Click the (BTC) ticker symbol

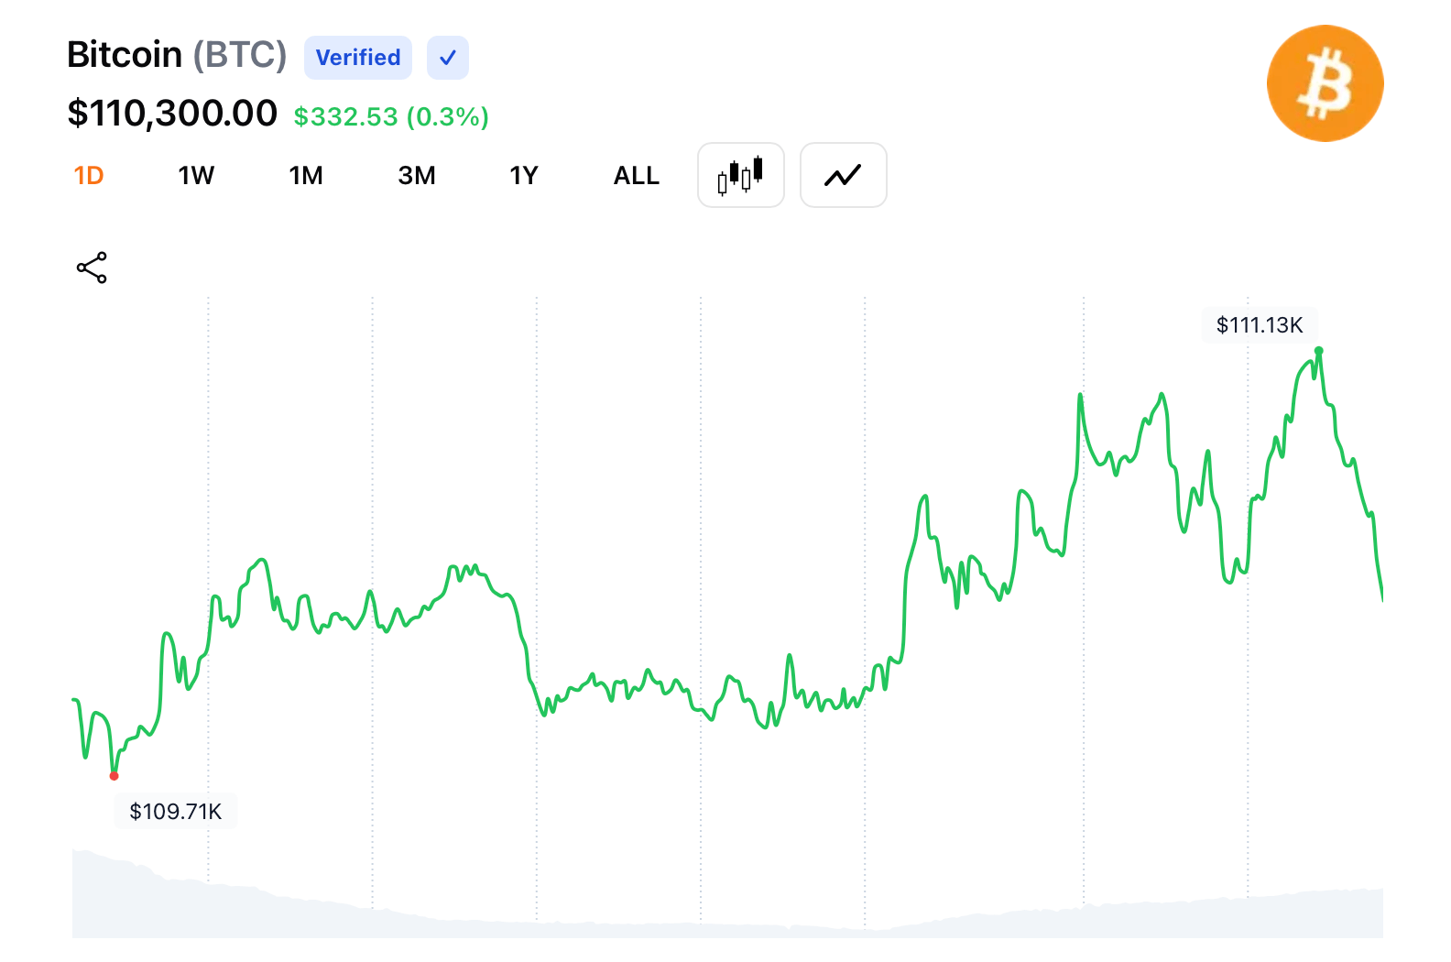[x=240, y=55]
